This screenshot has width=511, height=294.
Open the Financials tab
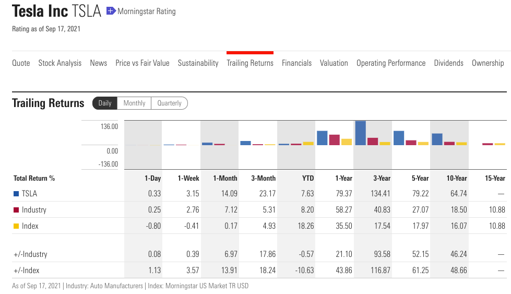[x=296, y=63]
